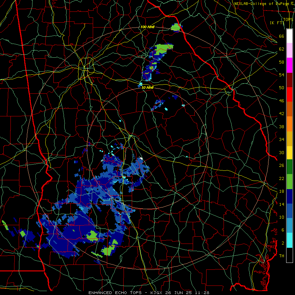295x295 pixels.
Task: Click the "KJGX" radar site identifier
Action: (156, 293)
